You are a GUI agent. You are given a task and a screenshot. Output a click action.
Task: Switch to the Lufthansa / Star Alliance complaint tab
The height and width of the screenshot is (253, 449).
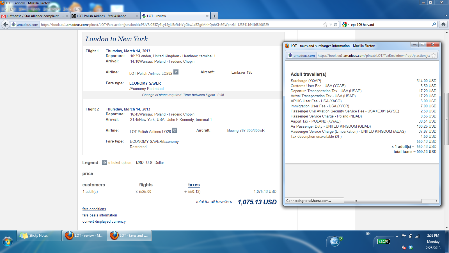point(35,16)
